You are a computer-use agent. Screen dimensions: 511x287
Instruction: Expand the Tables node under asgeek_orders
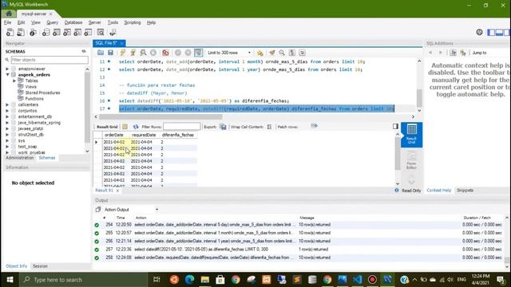(x=14, y=81)
